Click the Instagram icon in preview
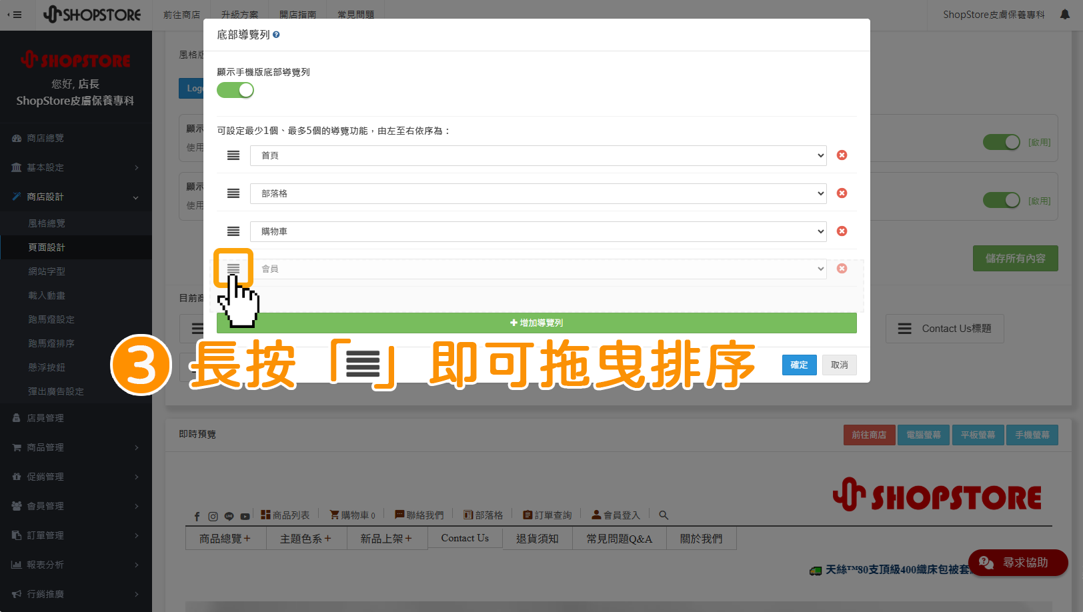The height and width of the screenshot is (612, 1083). click(213, 516)
